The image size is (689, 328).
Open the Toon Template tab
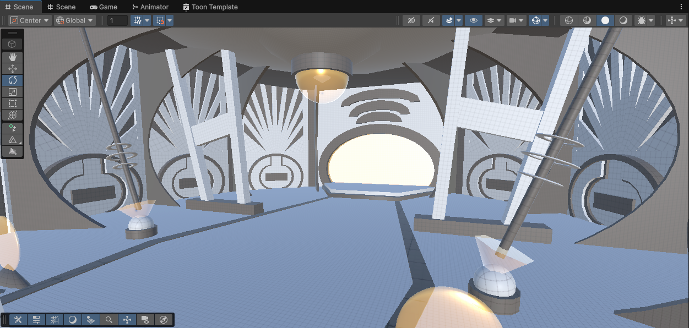[x=210, y=7]
